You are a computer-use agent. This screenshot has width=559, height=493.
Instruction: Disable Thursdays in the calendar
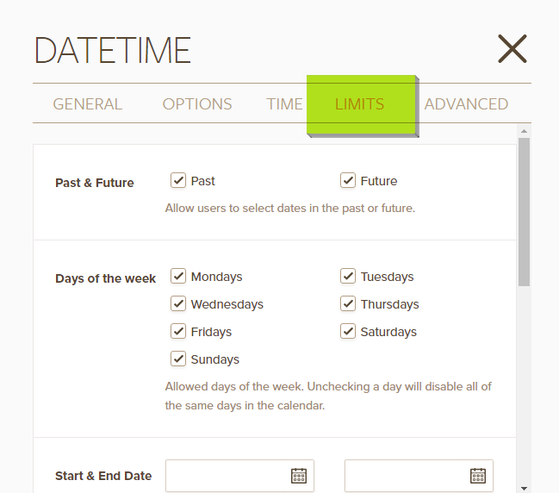click(348, 304)
